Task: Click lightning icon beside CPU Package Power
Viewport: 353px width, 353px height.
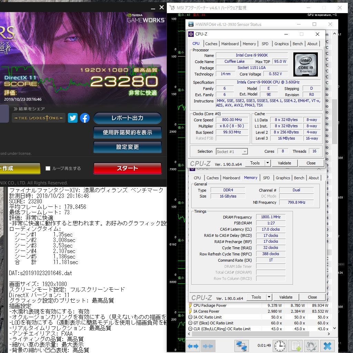Action: click(190, 305)
